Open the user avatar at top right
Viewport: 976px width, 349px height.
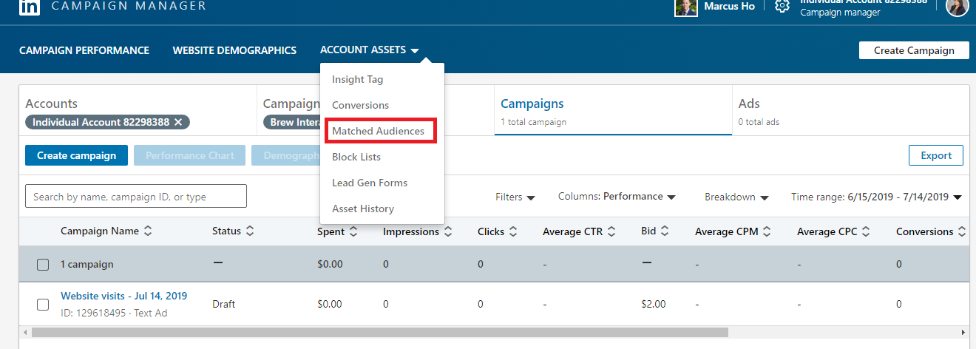click(x=957, y=6)
